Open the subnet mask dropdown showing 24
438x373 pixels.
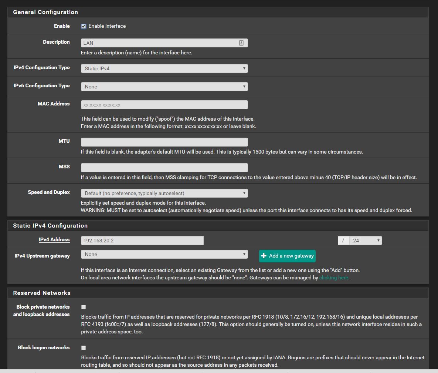[366, 241]
